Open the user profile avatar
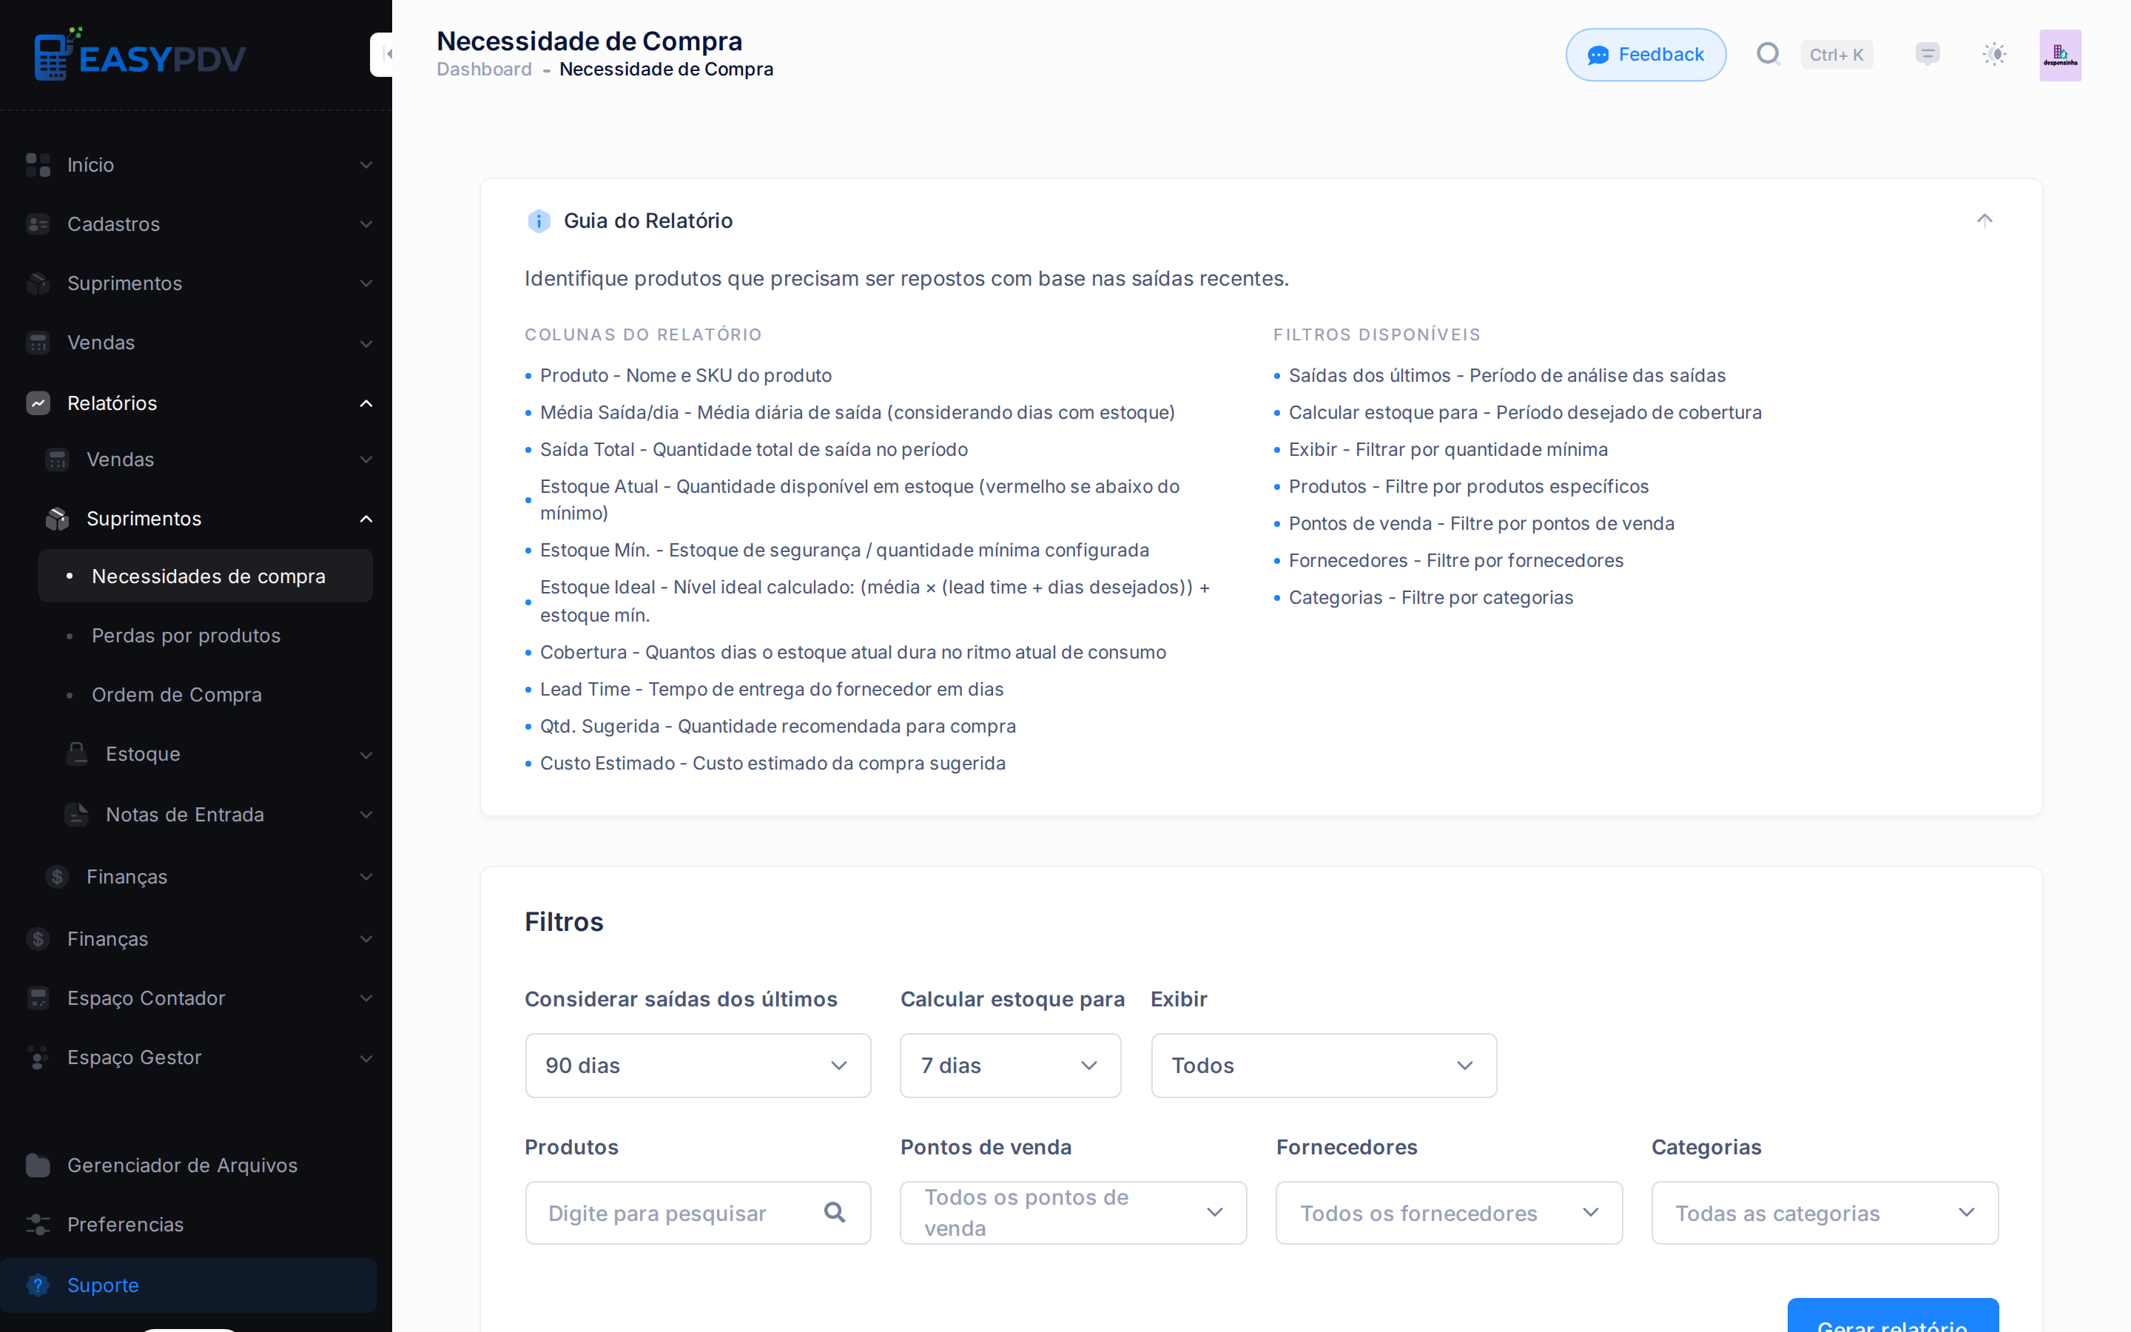Screen dimensions: 2131x1332 point(2060,55)
